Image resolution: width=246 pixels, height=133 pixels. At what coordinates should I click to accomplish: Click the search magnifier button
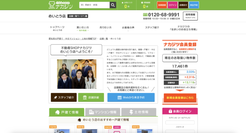pyautogui.click(x=113, y=5)
